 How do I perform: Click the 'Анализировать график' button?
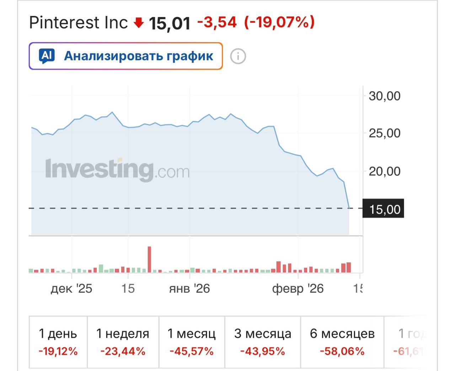[138, 55]
